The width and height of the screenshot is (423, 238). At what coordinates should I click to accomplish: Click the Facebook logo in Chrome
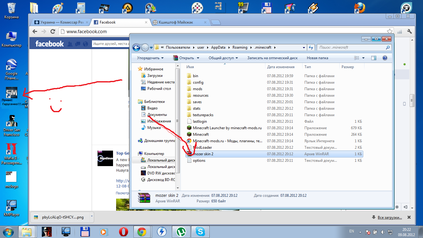50,44
